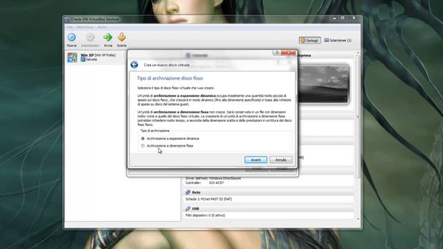Open the File menu in VirtualBox

69,27
